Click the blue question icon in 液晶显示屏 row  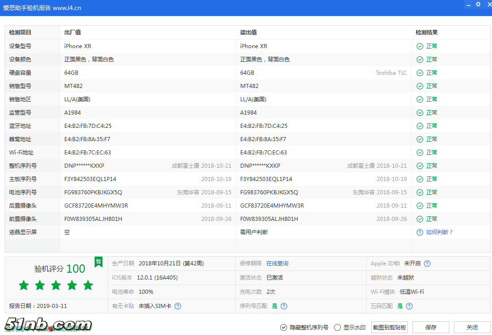(x=419, y=232)
